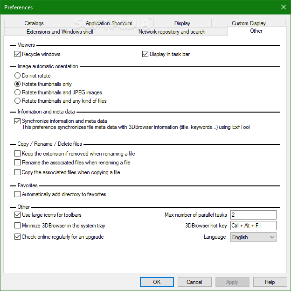Open the Language dropdown
The height and width of the screenshot is (291, 291).
253,237
